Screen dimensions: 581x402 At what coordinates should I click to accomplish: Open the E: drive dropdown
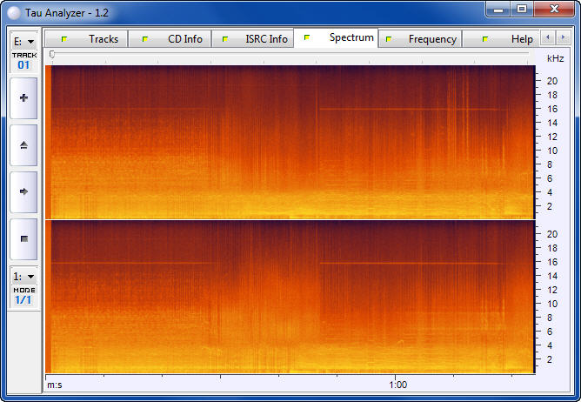pos(23,41)
